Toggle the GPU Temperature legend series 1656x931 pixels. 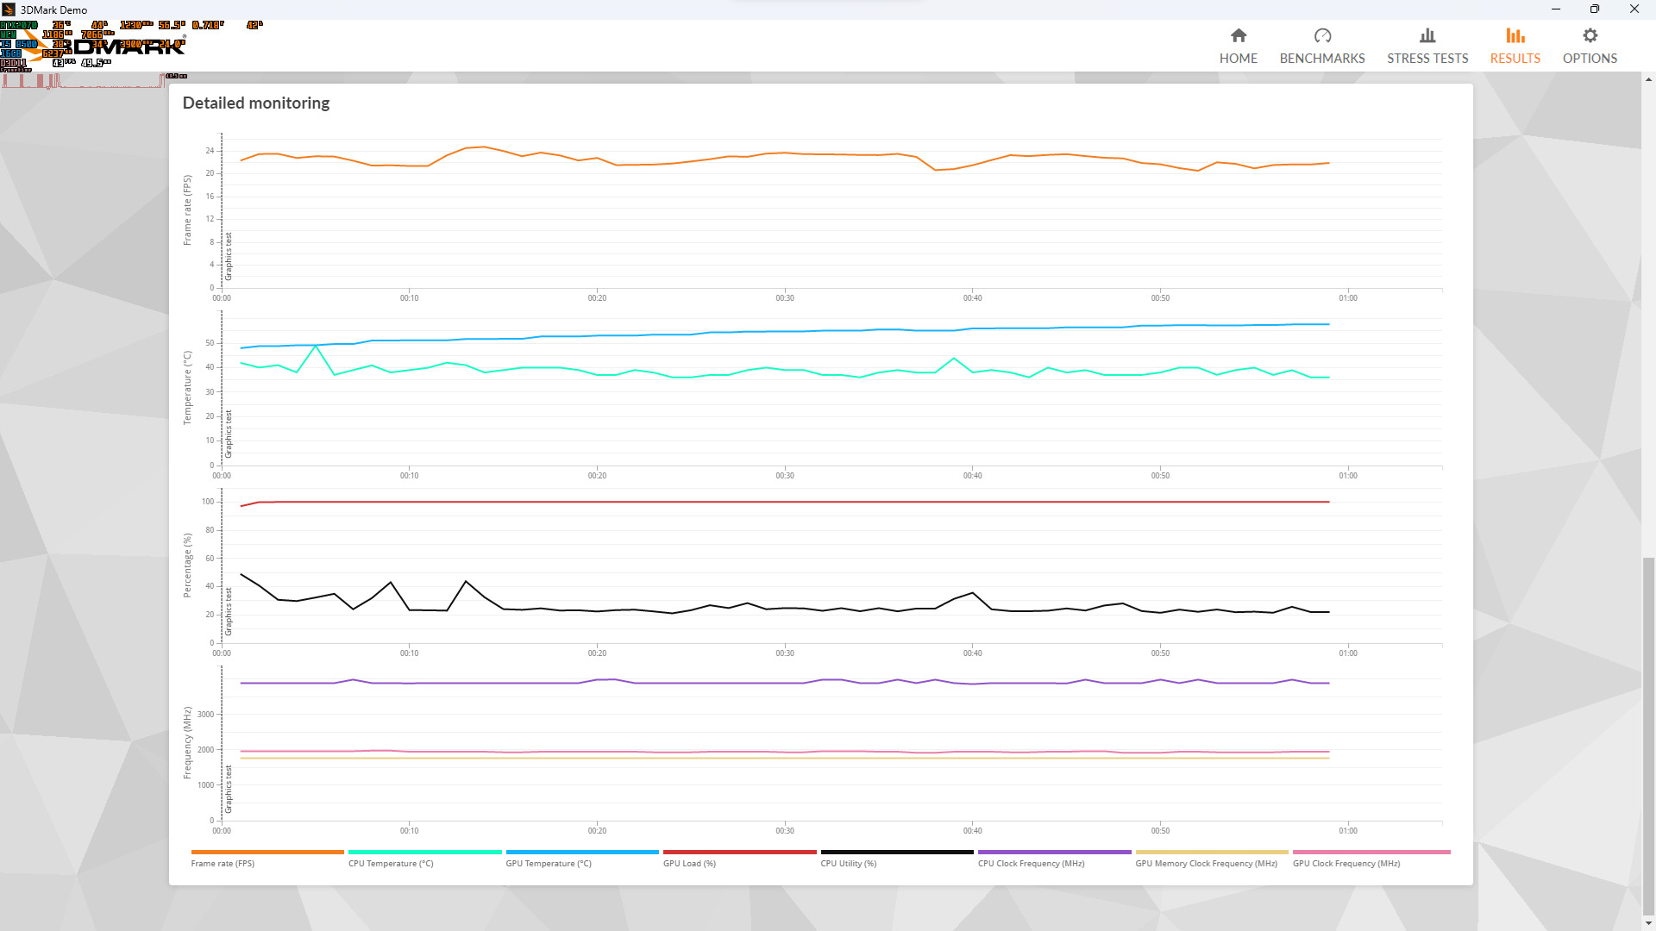[549, 863]
